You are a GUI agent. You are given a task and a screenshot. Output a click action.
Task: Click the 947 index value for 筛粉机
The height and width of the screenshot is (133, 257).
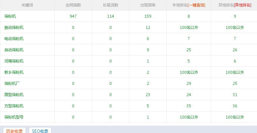point(73,17)
